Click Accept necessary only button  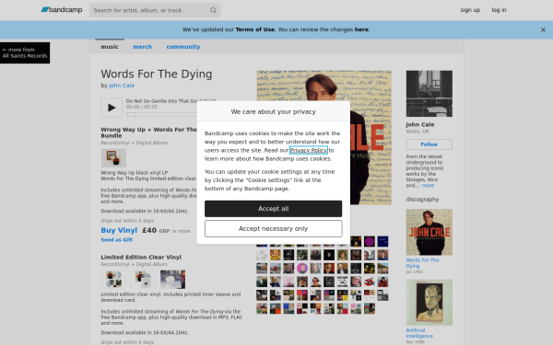(x=274, y=229)
